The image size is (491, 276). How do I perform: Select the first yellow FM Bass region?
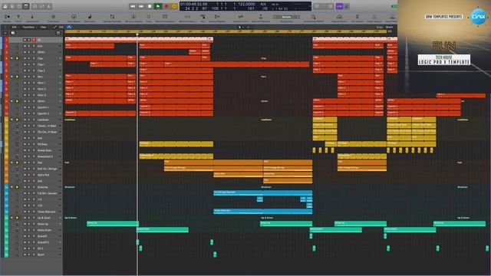coord(176,144)
